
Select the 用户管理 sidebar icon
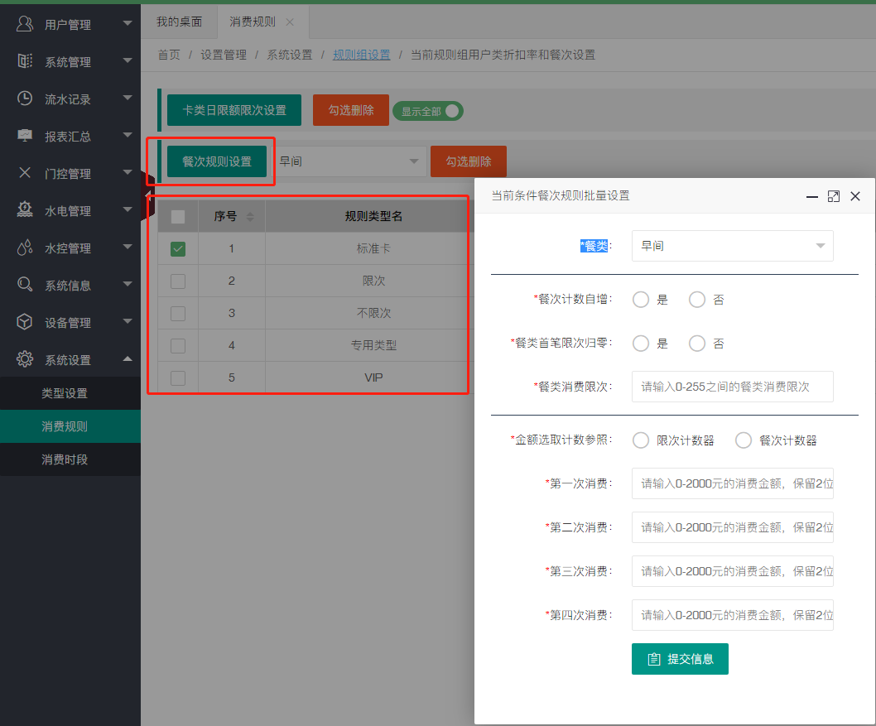point(23,23)
